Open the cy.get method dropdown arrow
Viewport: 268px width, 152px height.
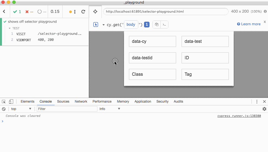pos(103,25)
